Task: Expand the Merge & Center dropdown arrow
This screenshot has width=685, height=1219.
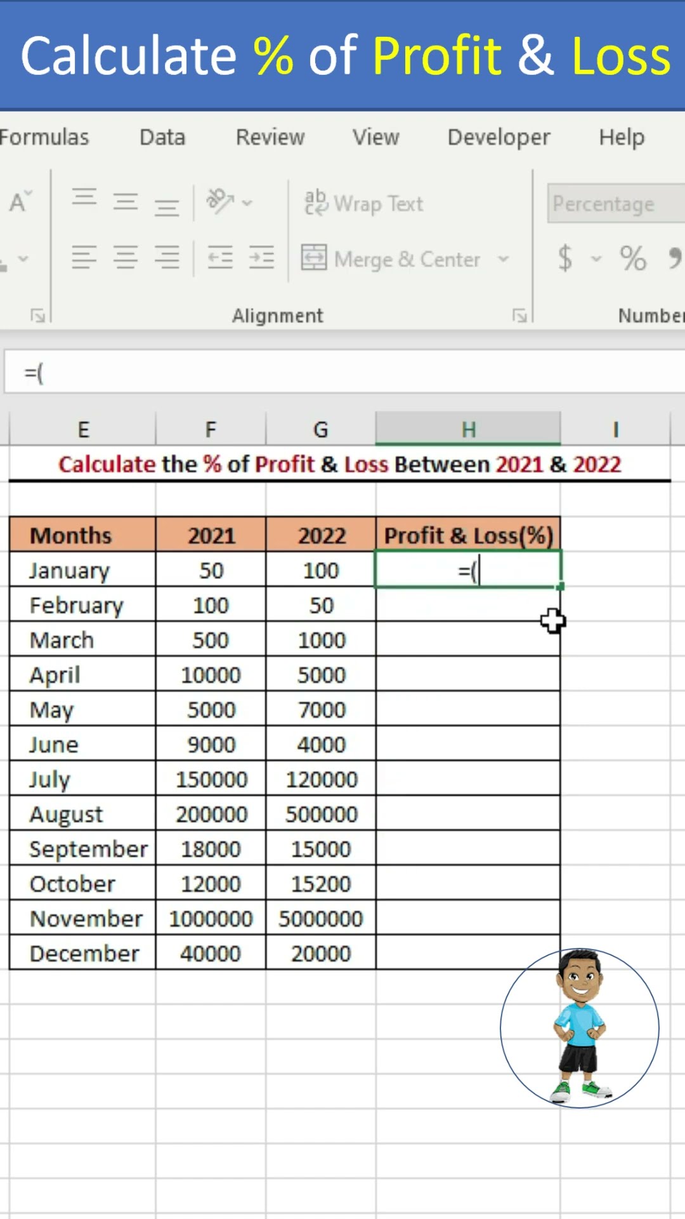Action: [504, 259]
